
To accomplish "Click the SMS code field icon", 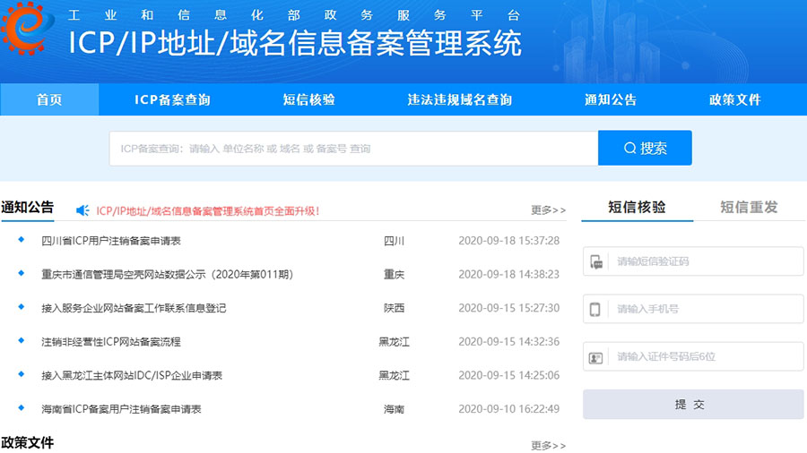I will point(596,262).
